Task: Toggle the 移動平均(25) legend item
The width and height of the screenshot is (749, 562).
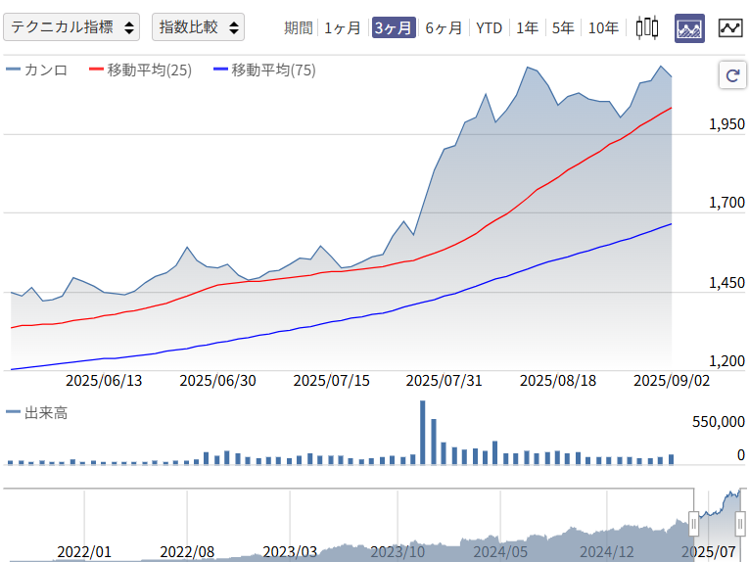Action: click(140, 70)
